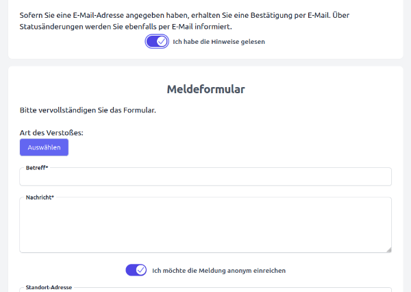Screen dimensions: 411x292
Task: Click the checkmark knob of the Hinweise toggle
Action: [x=162, y=41]
